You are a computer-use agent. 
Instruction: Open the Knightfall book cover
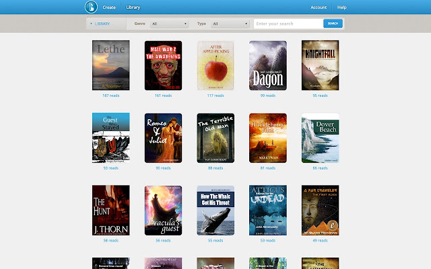321,65
